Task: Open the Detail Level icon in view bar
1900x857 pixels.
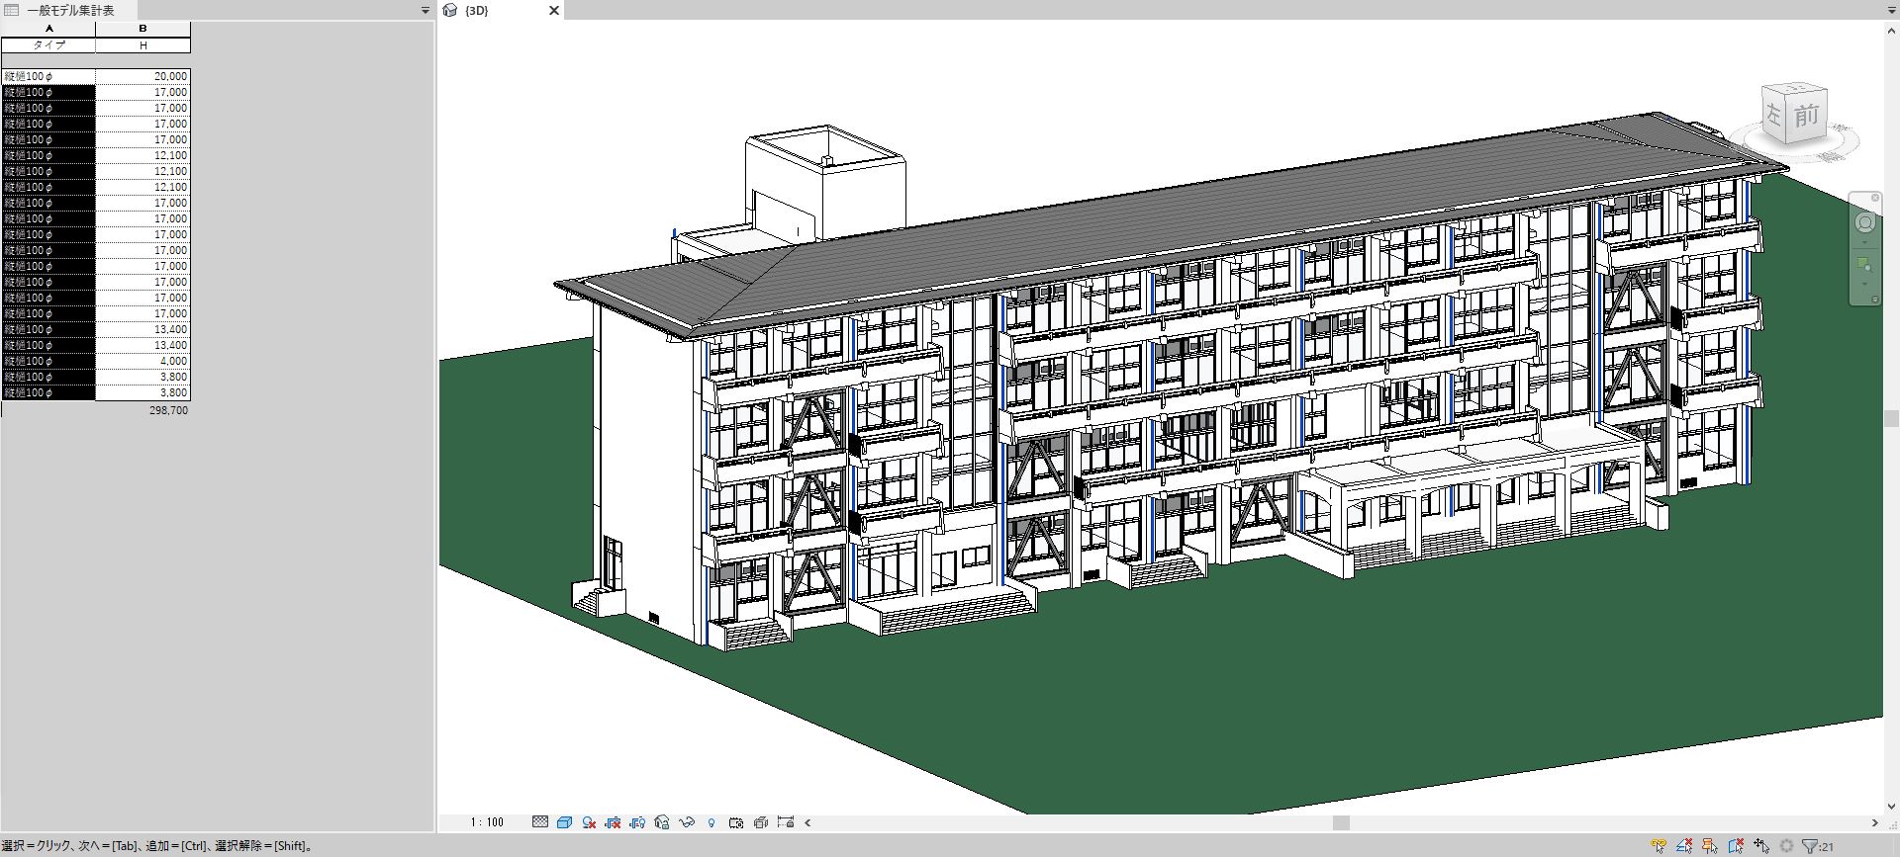Action: click(540, 822)
